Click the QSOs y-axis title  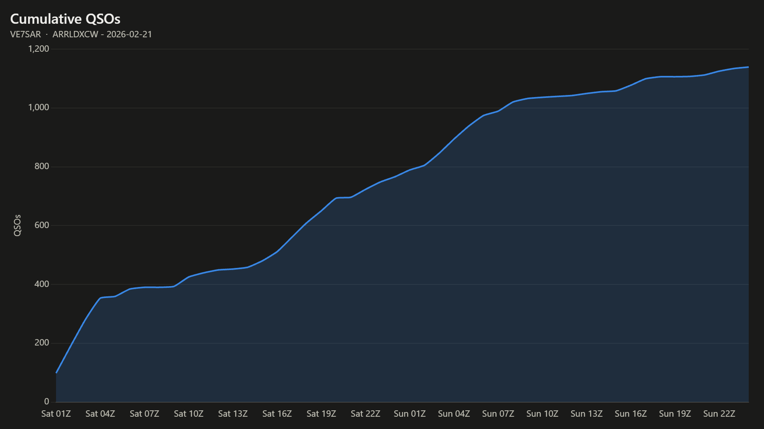[x=17, y=225]
